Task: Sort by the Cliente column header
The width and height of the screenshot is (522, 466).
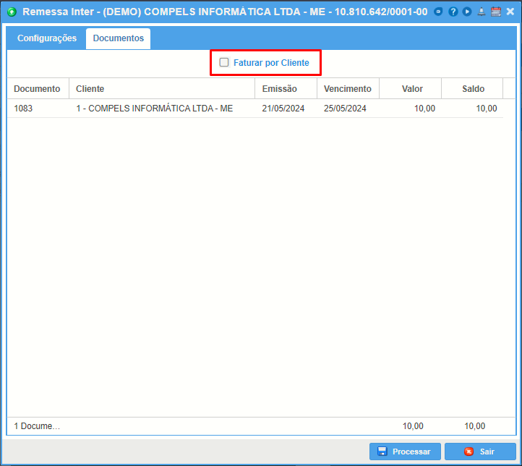Action: [162, 88]
